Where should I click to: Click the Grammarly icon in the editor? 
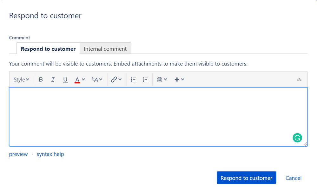[x=297, y=138]
